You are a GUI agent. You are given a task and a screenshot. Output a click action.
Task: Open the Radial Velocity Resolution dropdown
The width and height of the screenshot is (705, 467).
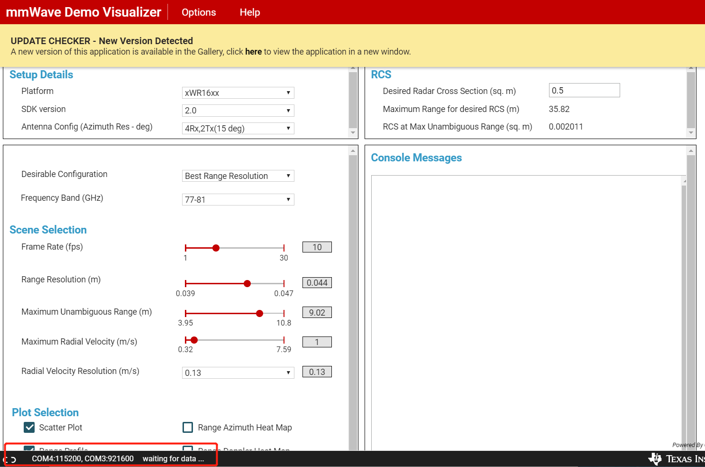point(238,373)
